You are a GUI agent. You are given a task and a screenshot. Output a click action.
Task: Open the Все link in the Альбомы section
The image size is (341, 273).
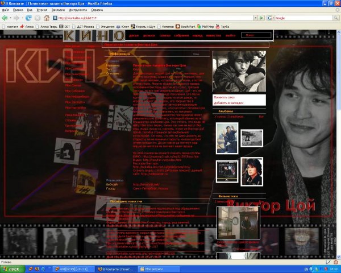pos(261,117)
